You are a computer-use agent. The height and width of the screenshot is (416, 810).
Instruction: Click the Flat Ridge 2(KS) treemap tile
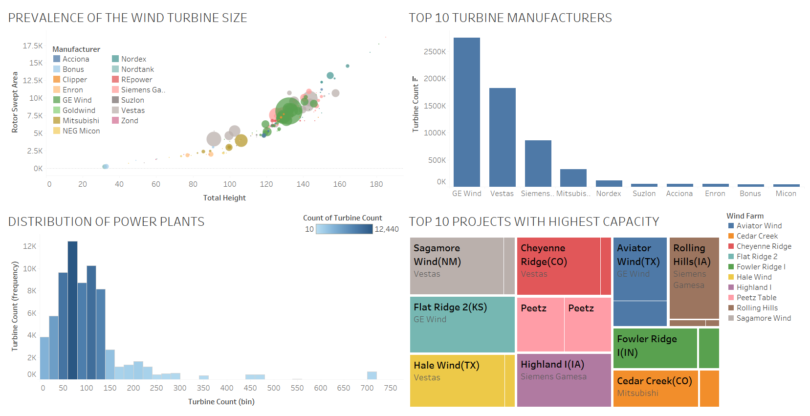tap(462, 325)
